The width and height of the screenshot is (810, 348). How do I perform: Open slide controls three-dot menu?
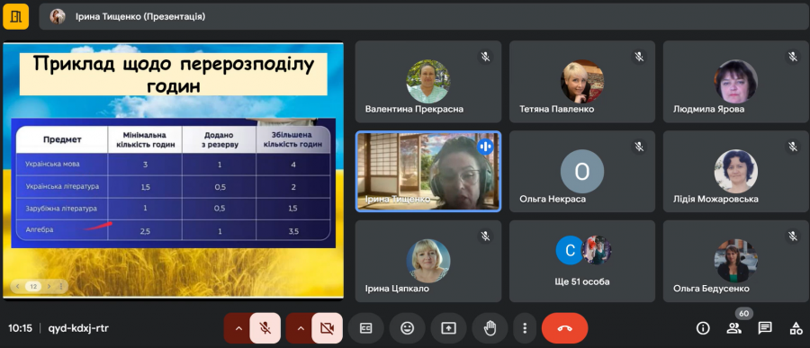[x=61, y=286]
